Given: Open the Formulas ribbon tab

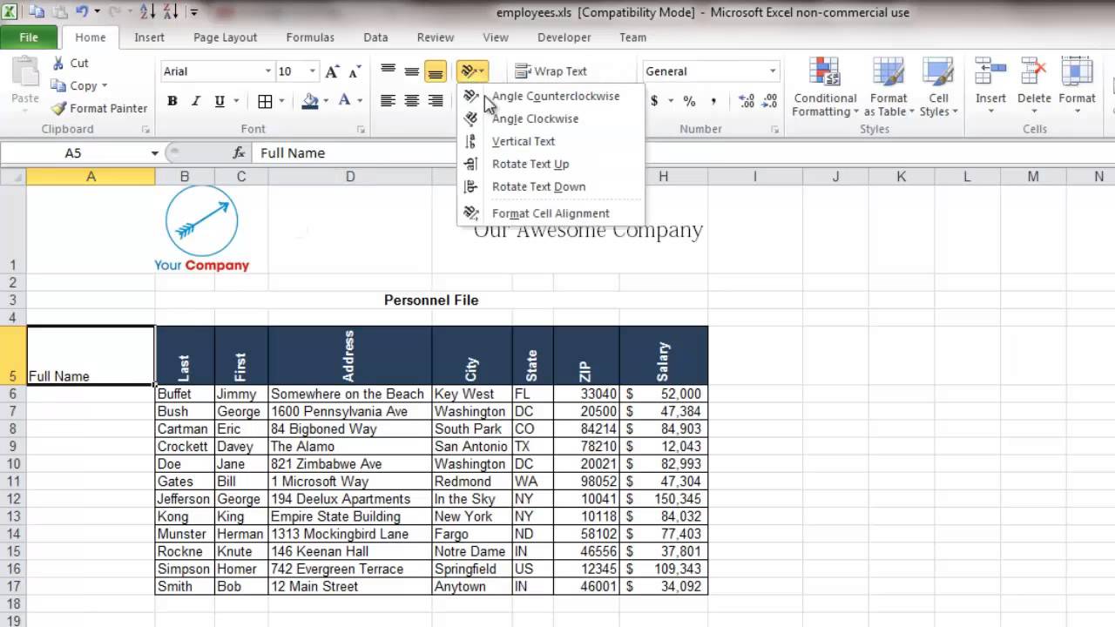Looking at the screenshot, I should click(x=310, y=37).
